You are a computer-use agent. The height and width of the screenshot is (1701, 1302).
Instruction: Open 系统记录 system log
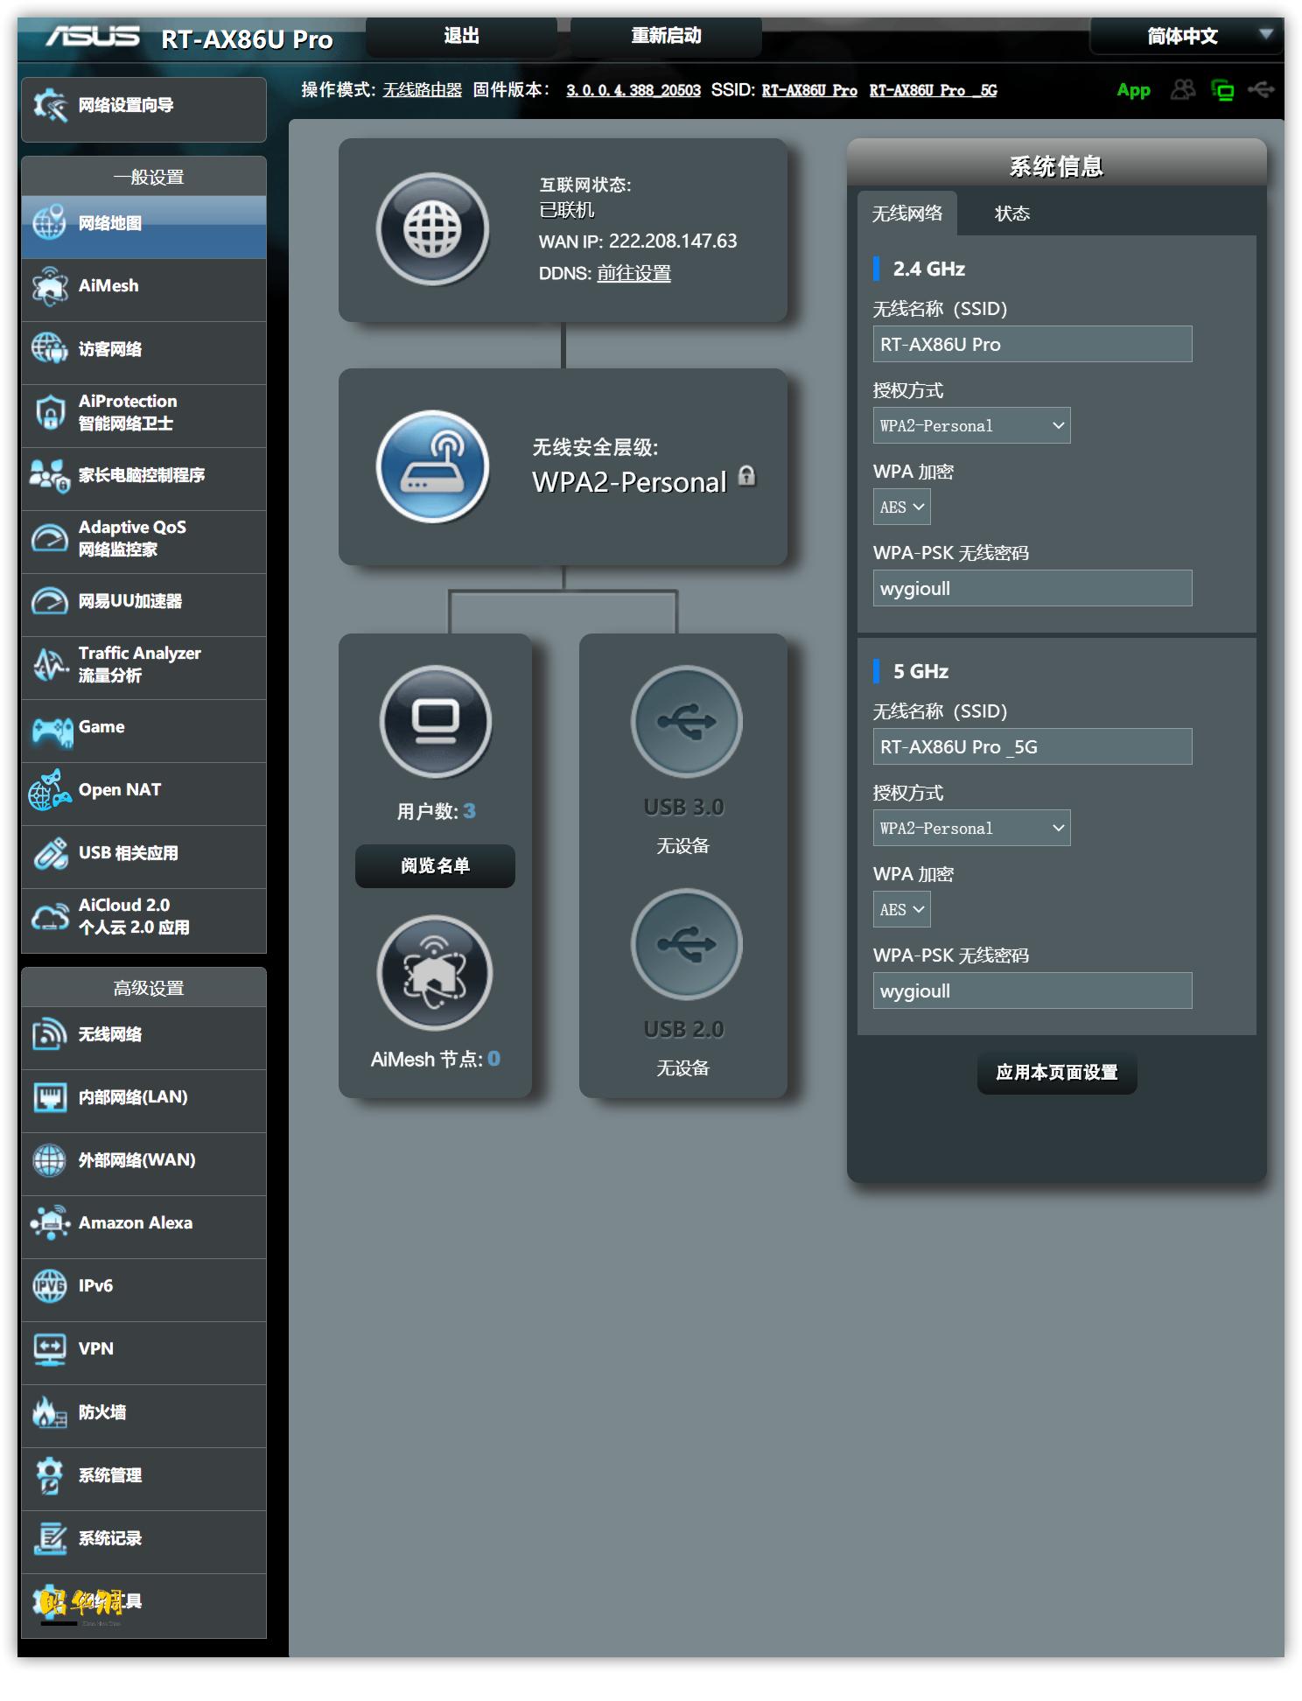(x=143, y=1542)
